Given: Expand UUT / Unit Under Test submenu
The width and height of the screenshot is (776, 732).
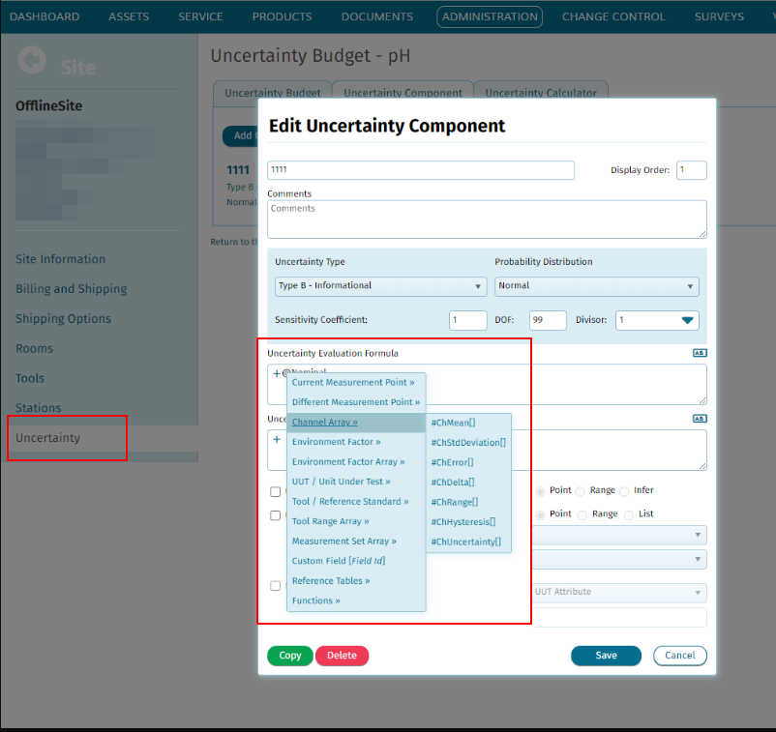Looking at the screenshot, I should pos(356,482).
